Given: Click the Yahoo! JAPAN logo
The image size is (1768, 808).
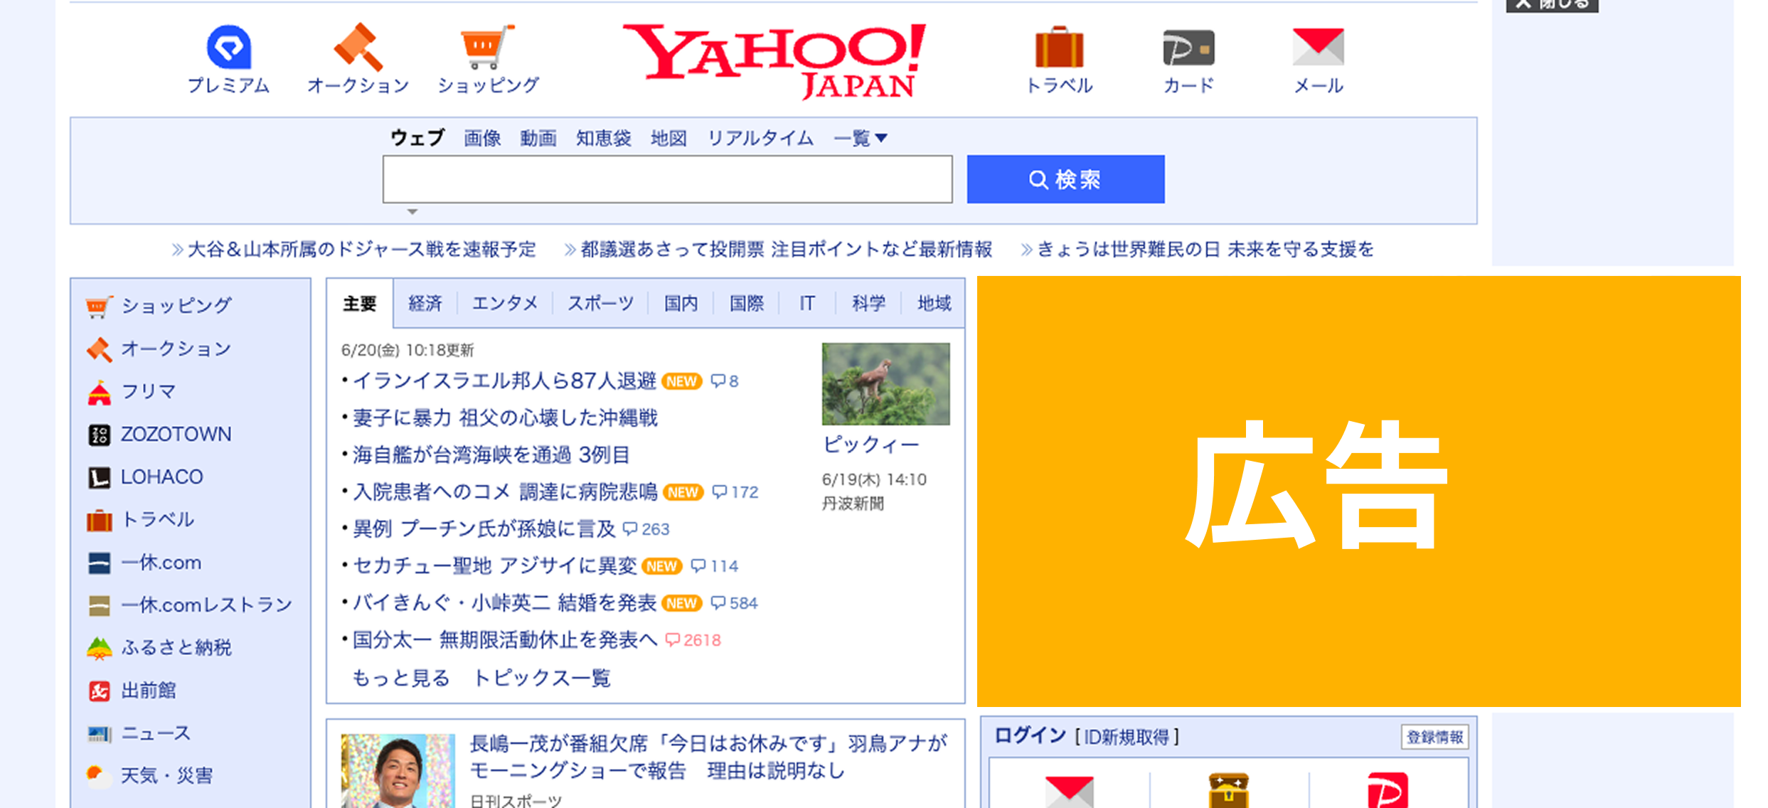Looking at the screenshot, I should pos(774,61).
